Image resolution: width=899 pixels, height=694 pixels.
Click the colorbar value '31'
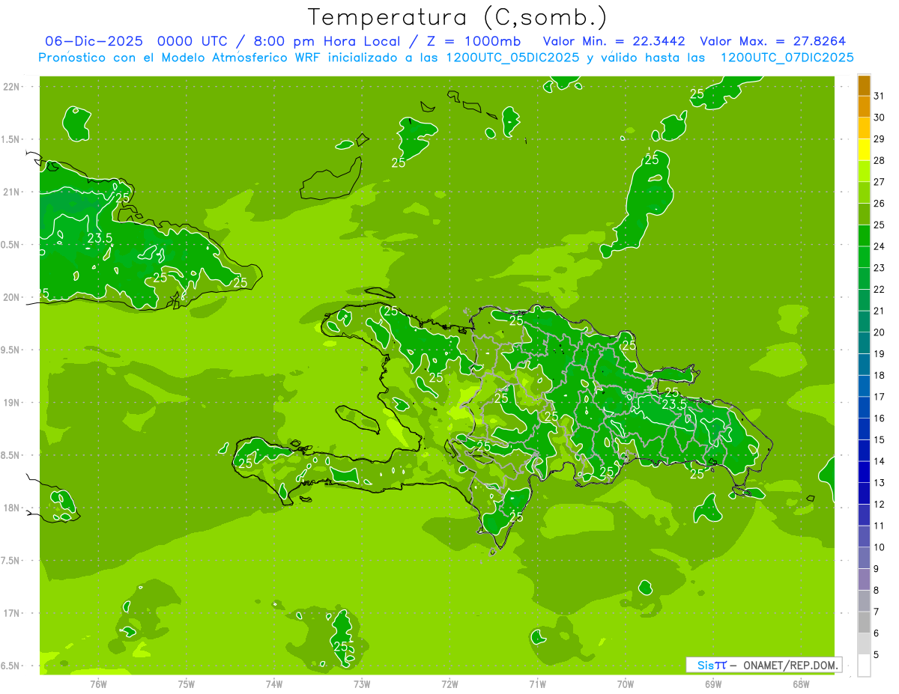879,96
